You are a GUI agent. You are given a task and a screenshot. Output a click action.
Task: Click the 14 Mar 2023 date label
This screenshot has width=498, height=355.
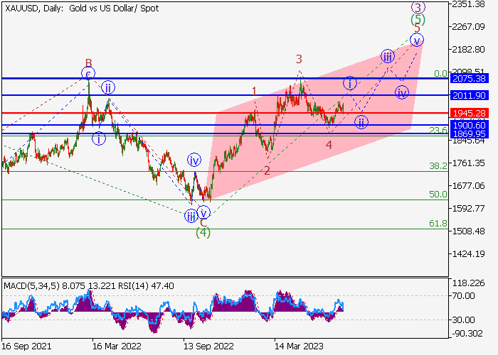299,346
